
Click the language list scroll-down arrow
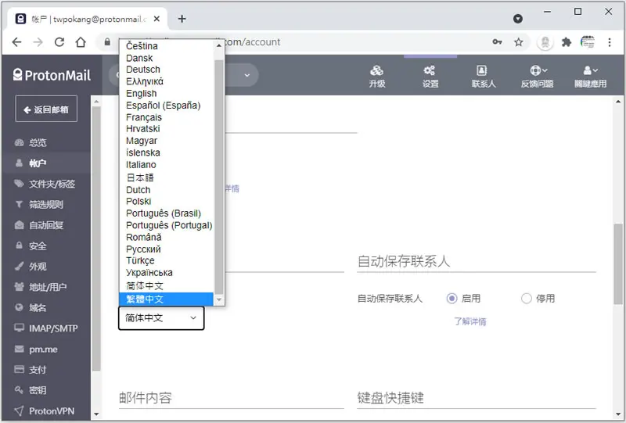(x=219, y=299)
